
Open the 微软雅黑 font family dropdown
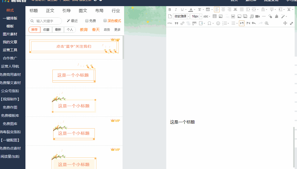(180, 16)
